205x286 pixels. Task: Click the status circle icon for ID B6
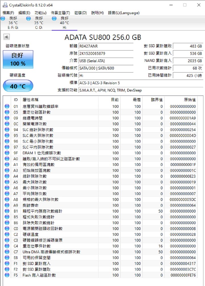coord(7,222)
